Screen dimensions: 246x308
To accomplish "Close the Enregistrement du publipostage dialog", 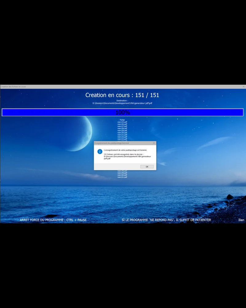I will tap(154, 143).
